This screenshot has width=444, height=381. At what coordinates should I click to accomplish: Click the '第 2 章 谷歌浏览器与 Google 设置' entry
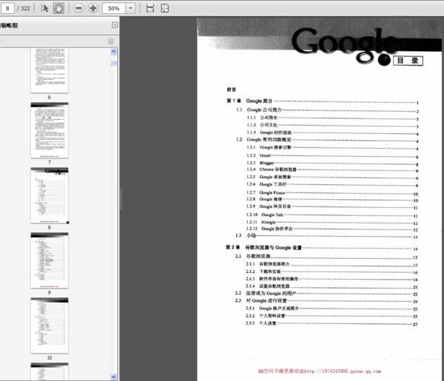[322, 248]
